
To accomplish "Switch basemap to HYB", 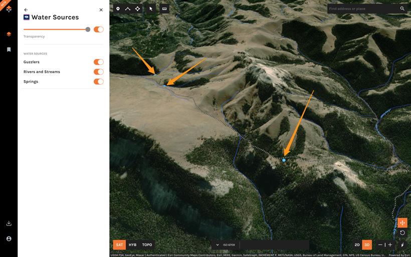I will 132,244.
